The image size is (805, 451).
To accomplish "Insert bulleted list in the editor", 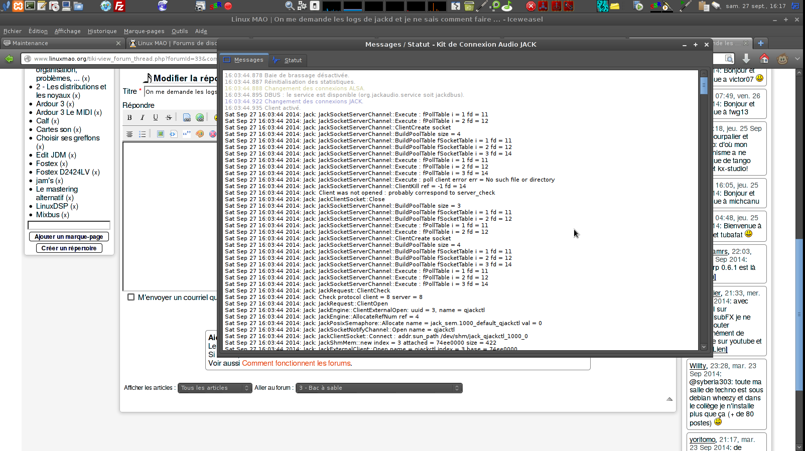I will (x=143, y=134).
